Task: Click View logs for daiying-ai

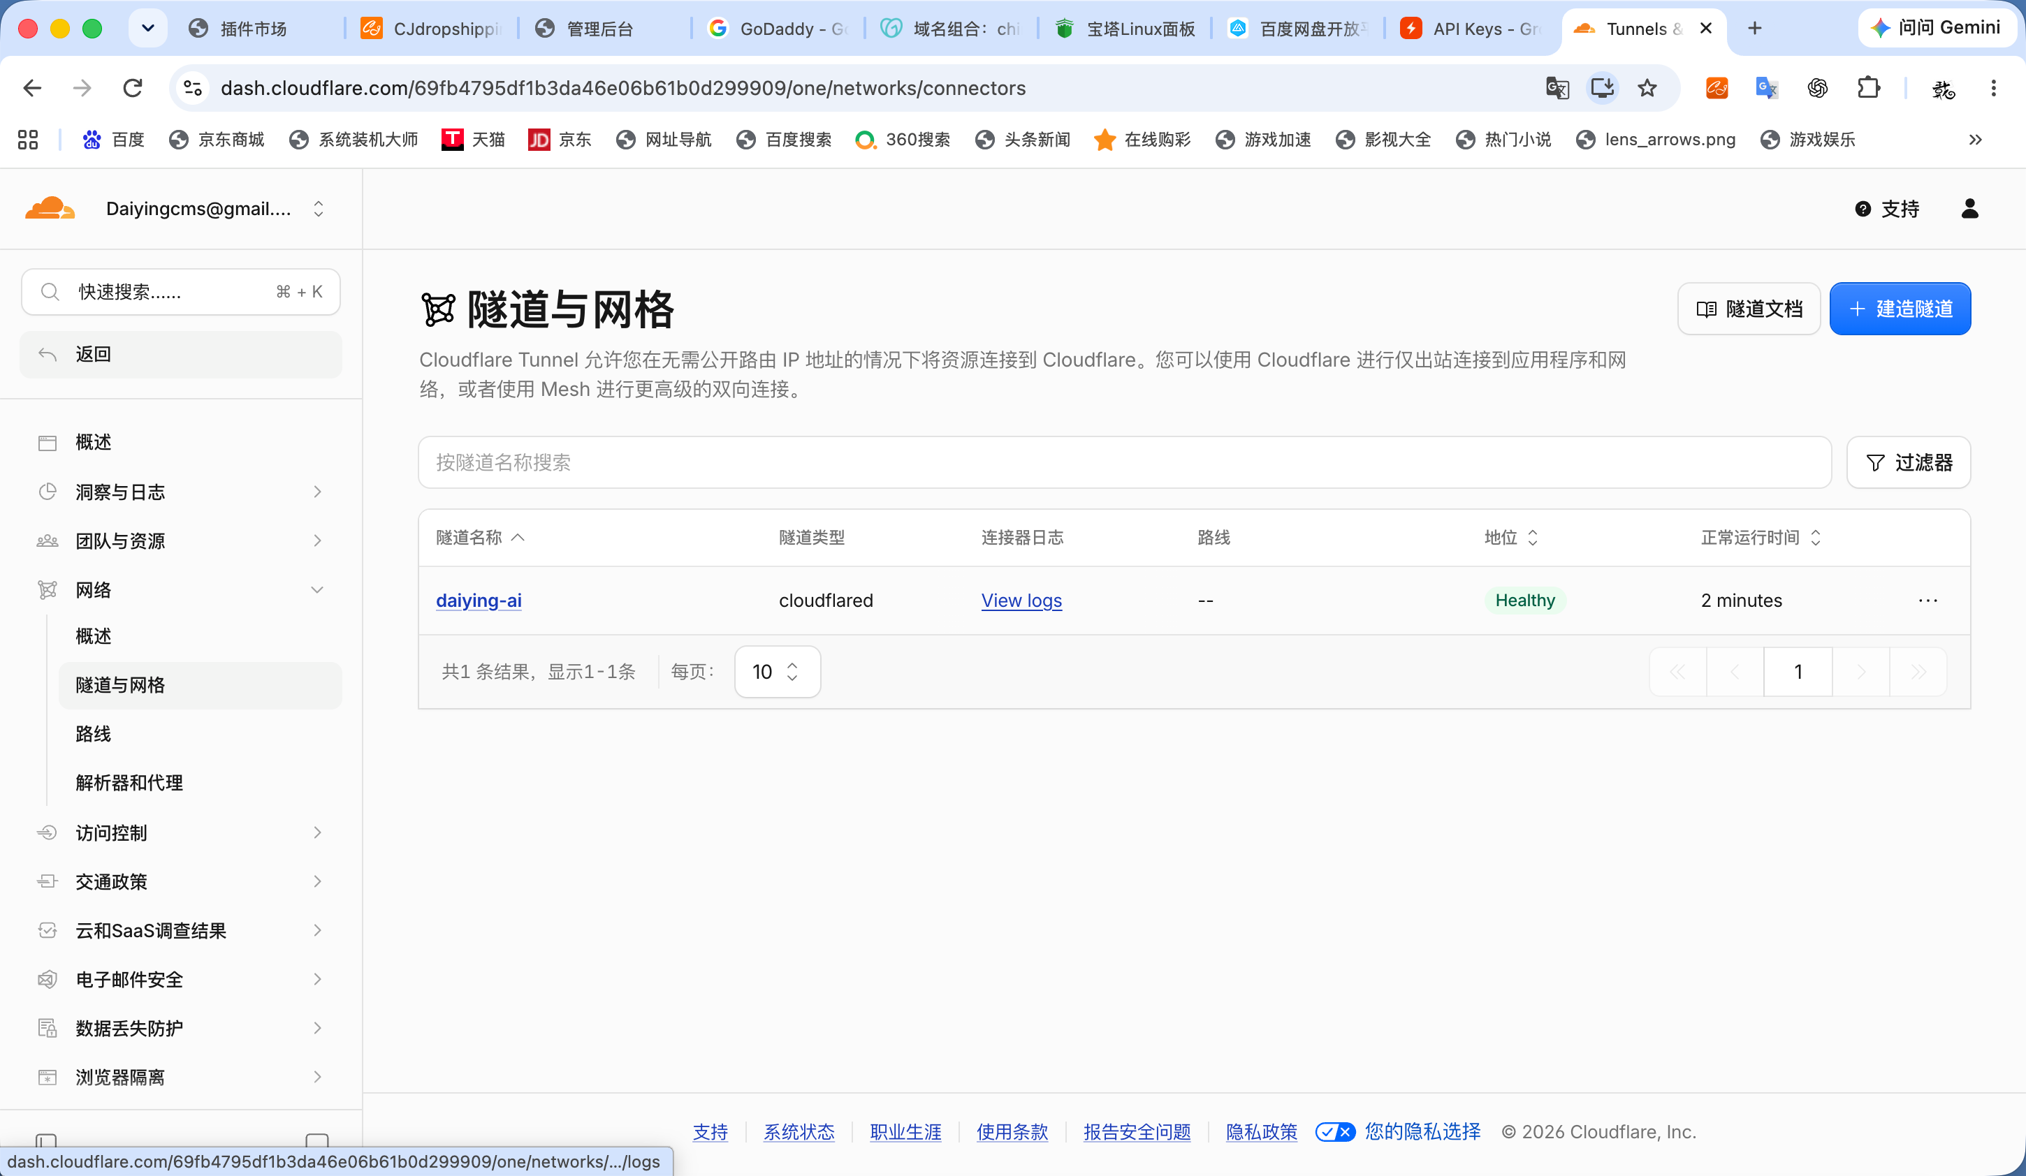Action: 1021,601
